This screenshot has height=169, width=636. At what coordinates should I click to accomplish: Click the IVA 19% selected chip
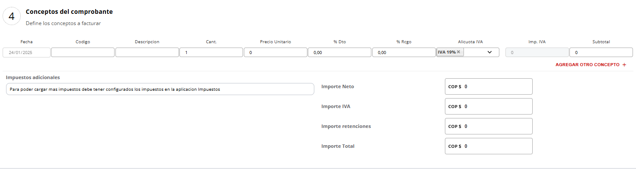tap(447, 52)
